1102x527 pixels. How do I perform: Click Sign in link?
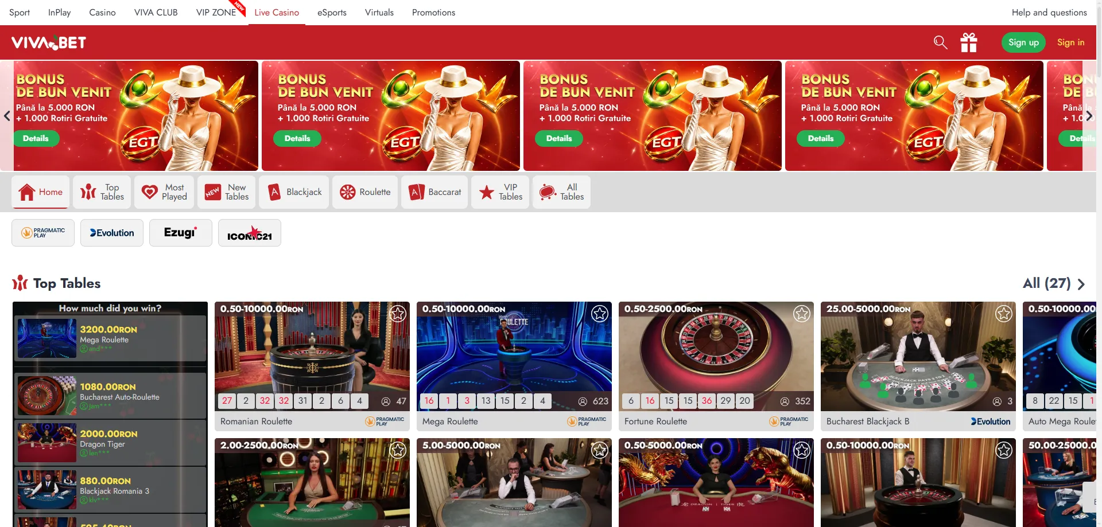coord(1071,42)
